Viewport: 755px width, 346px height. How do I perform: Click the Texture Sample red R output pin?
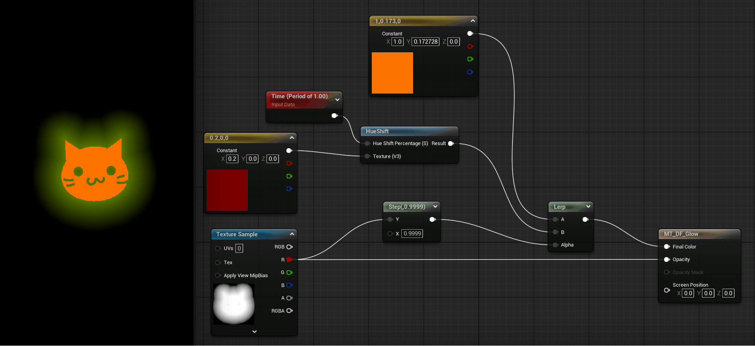coord(289,259)
